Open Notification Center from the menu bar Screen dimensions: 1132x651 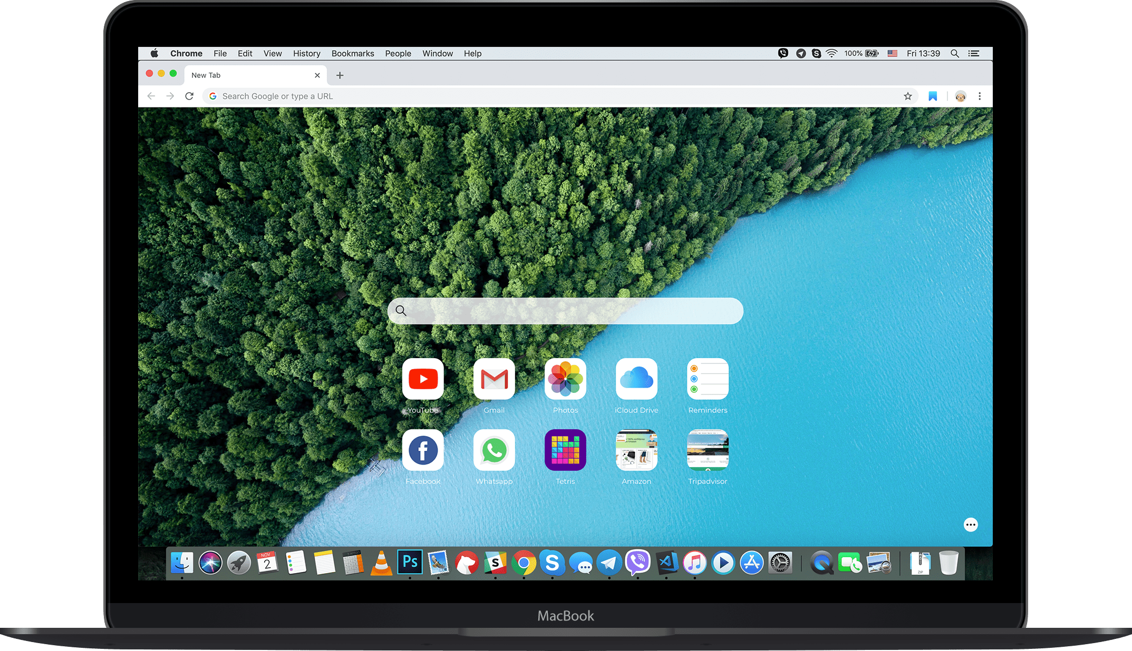click(x=974, y=53)
